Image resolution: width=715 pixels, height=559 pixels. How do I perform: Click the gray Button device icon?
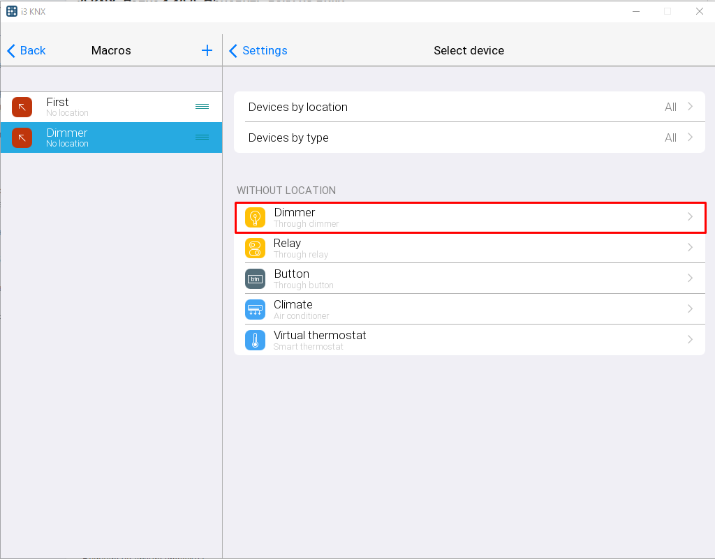coord(255,279)
